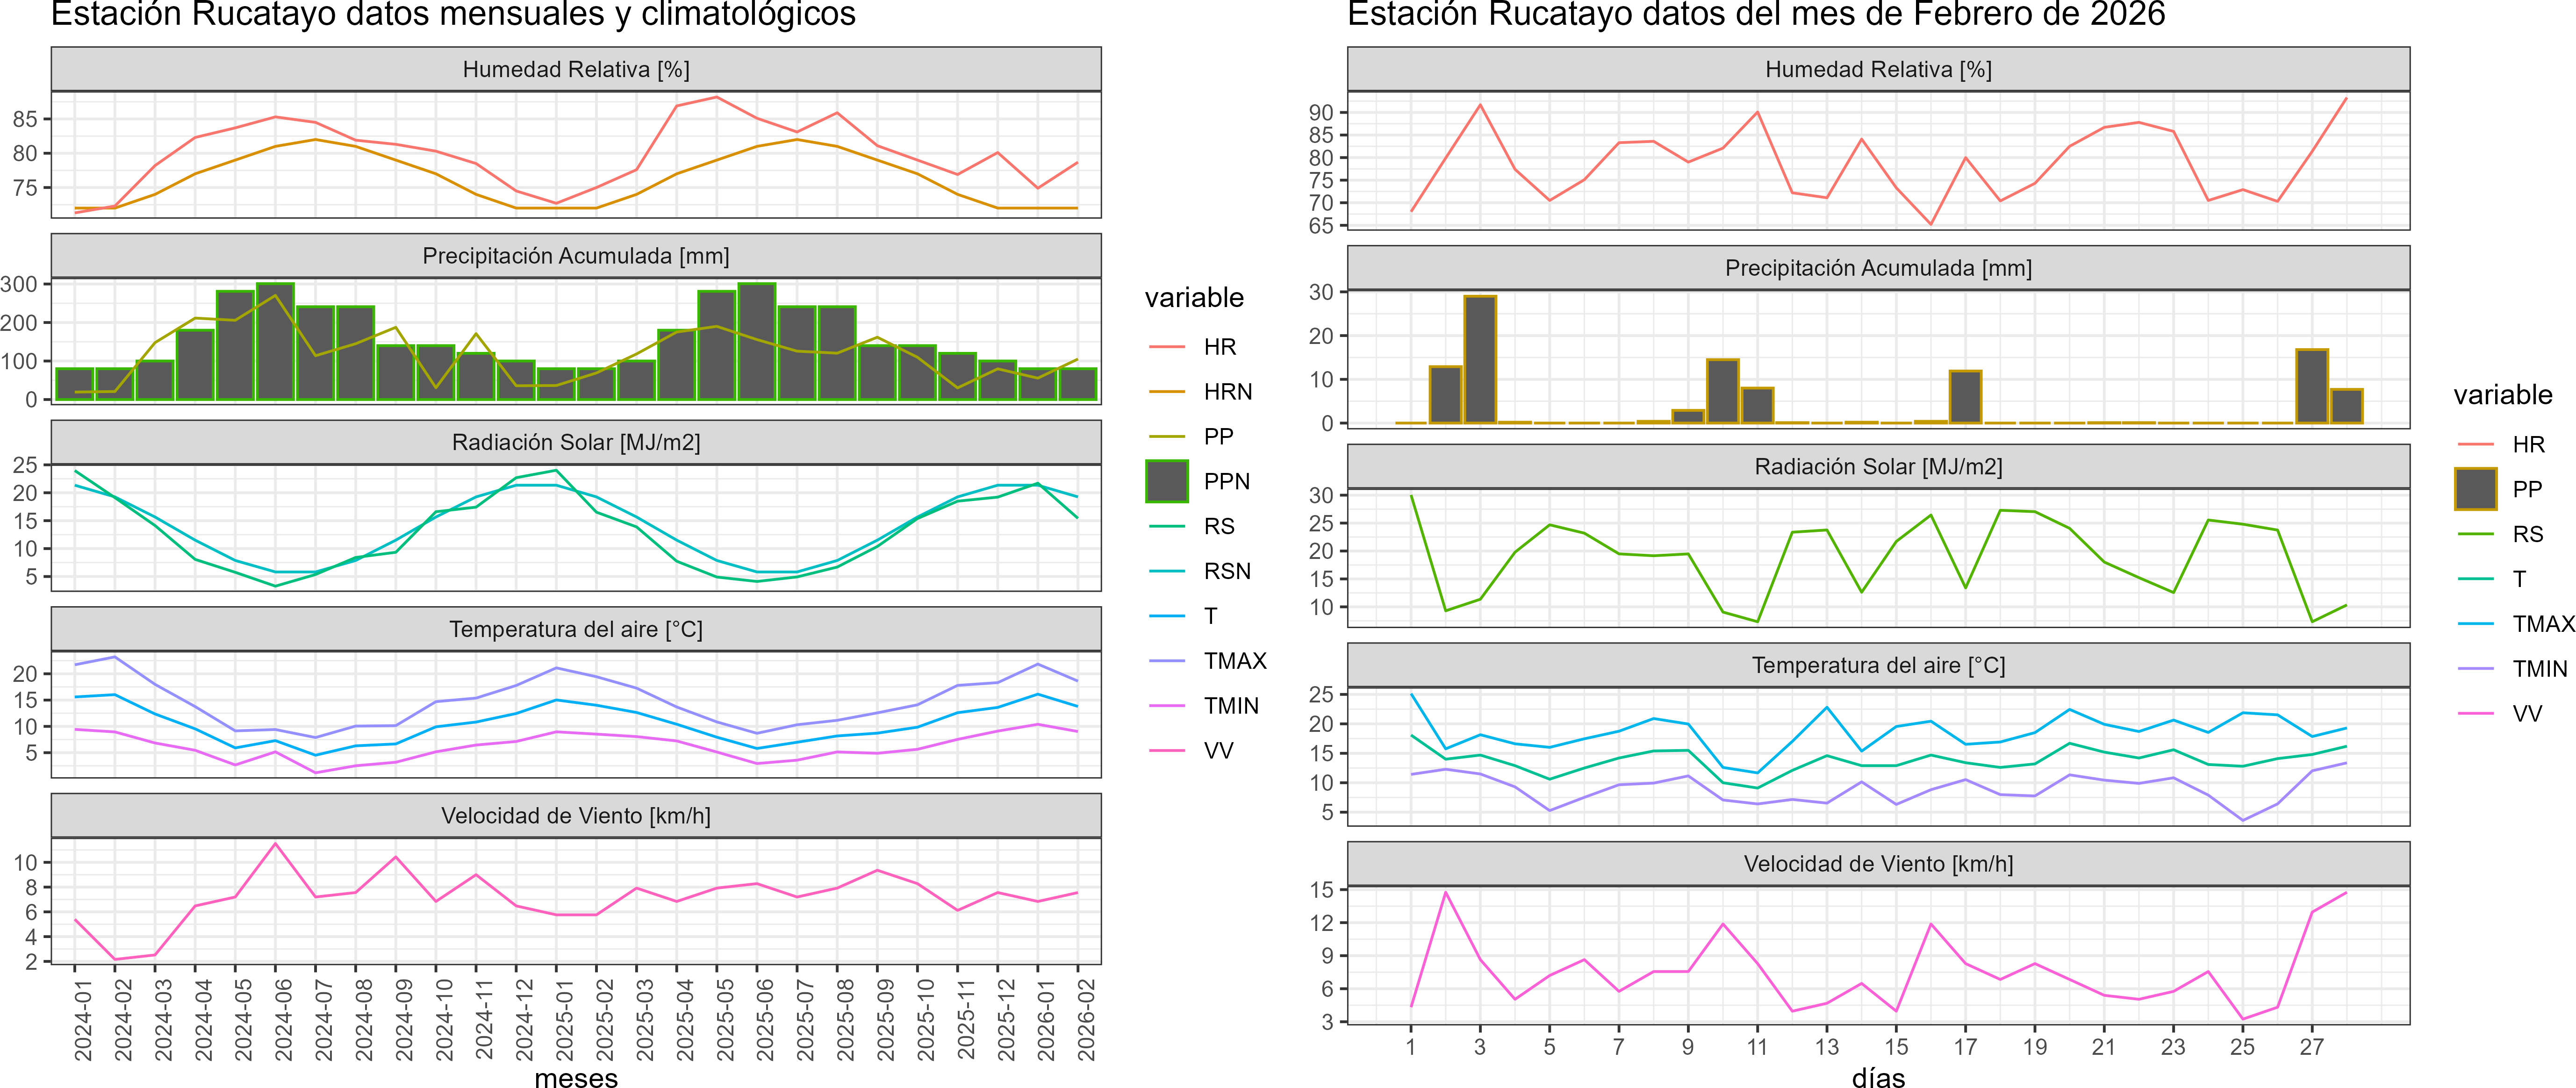Click the 2024-06 month axis label
The width and height of the screenshot is (2576, 1088).
284,1019
